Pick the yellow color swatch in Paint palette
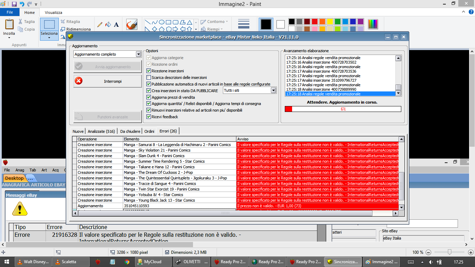The width and height of the screenshot is (475, 267). coord(330,22)
